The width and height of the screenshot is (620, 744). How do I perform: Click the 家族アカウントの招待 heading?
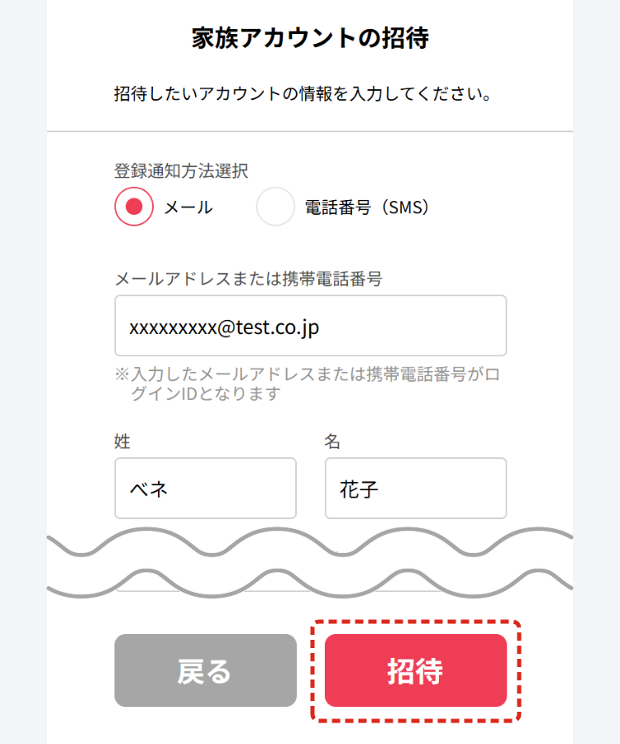click(310, 39)
